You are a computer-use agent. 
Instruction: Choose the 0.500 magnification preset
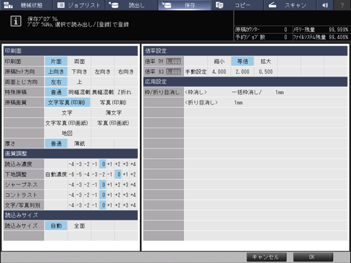coord(265,72)
